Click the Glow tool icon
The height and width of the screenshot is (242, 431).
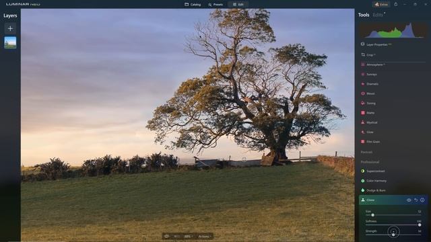[363, 132]
